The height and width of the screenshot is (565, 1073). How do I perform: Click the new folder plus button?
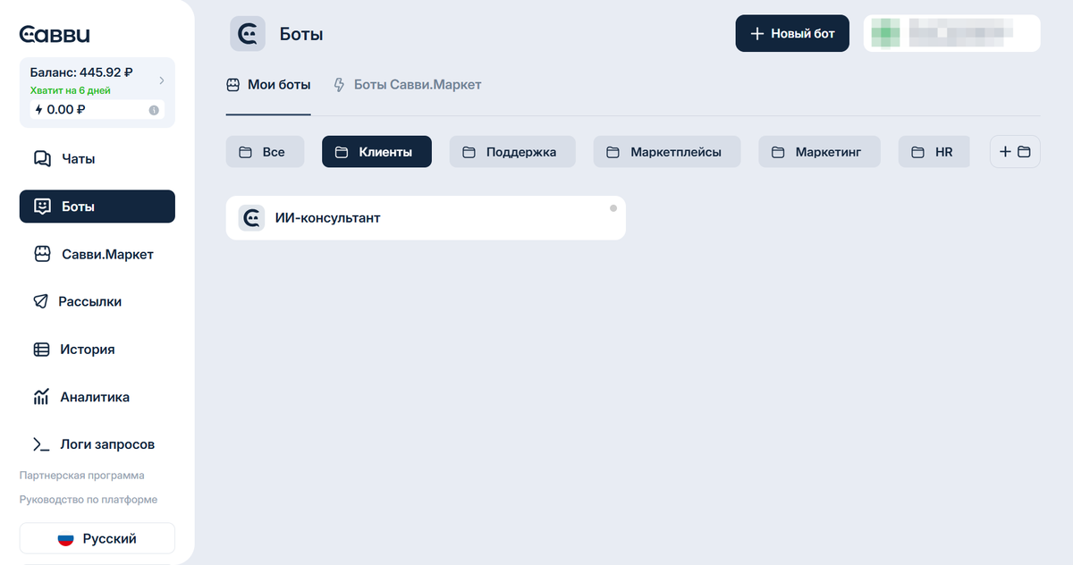point(1015,151)
